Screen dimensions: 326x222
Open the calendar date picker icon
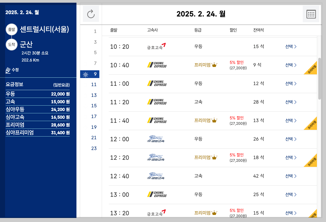[x=311, y=14]
